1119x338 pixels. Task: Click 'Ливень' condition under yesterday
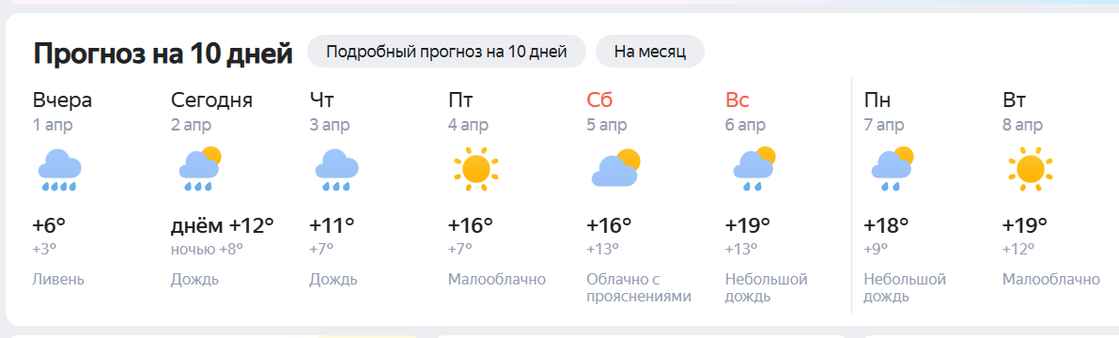click(58, 279)
